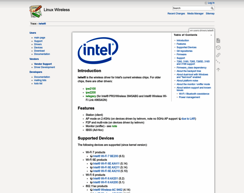Viewport: 244px width, 193px height.
Task: Open the 'due to LAR' external link
Action: [x=188, y=119]
